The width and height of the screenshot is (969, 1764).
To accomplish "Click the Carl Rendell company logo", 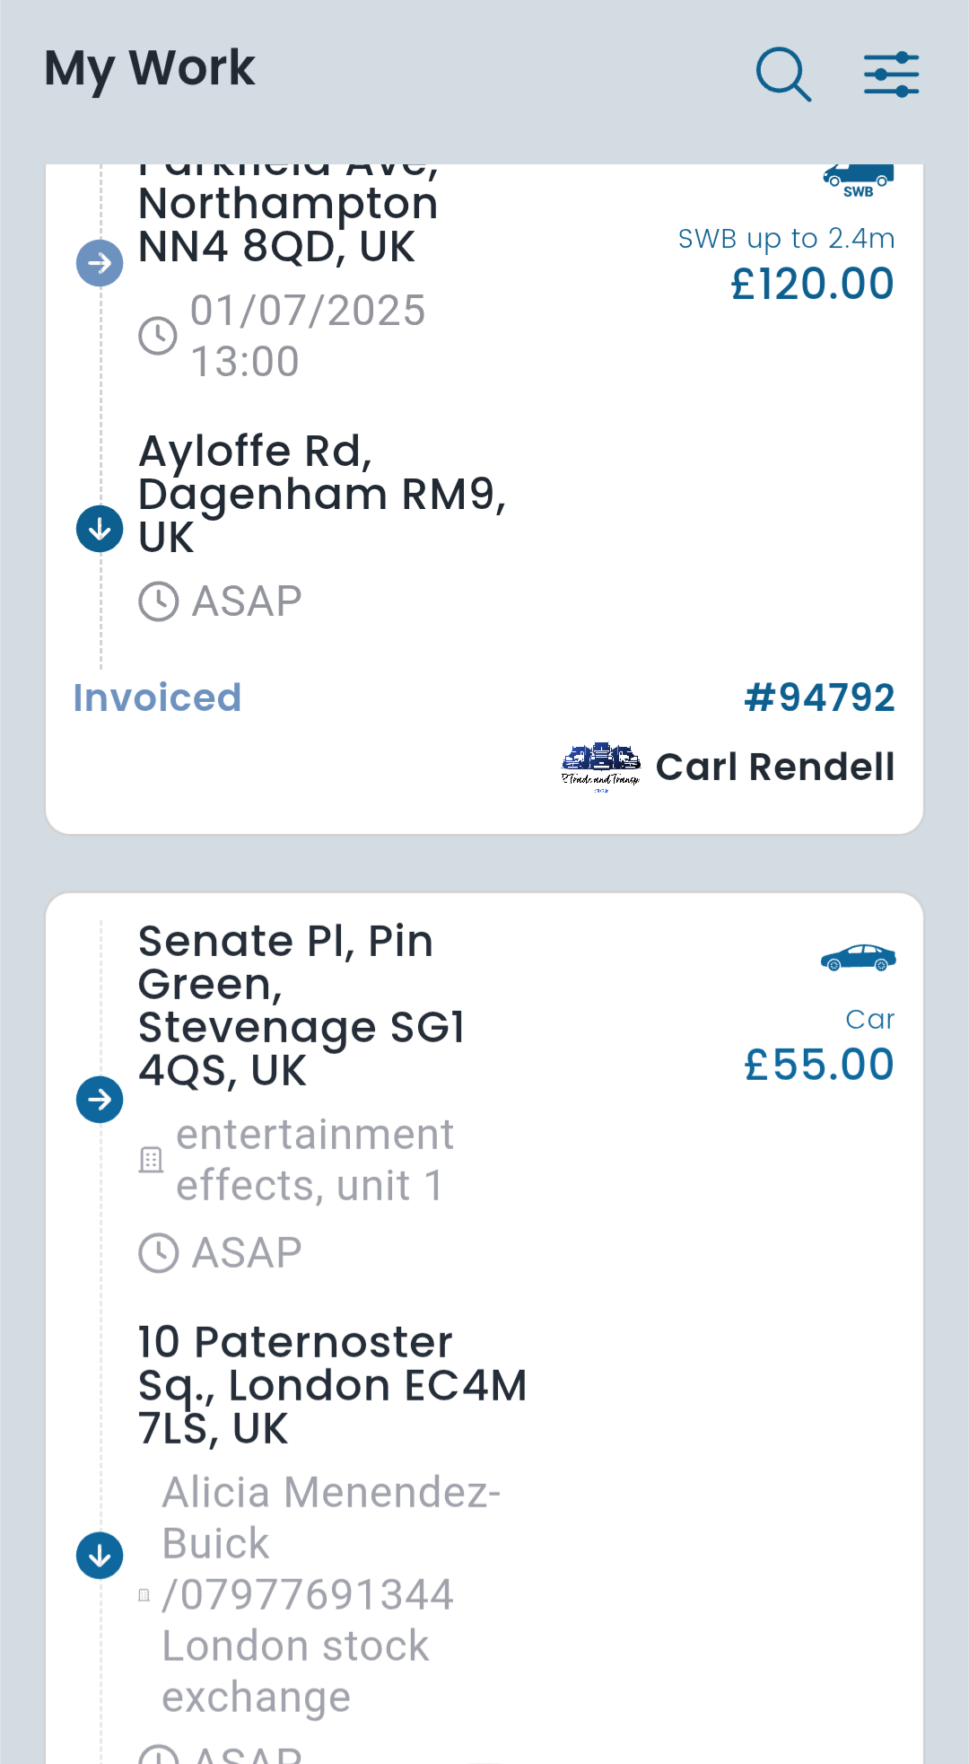I will point(600,768).
